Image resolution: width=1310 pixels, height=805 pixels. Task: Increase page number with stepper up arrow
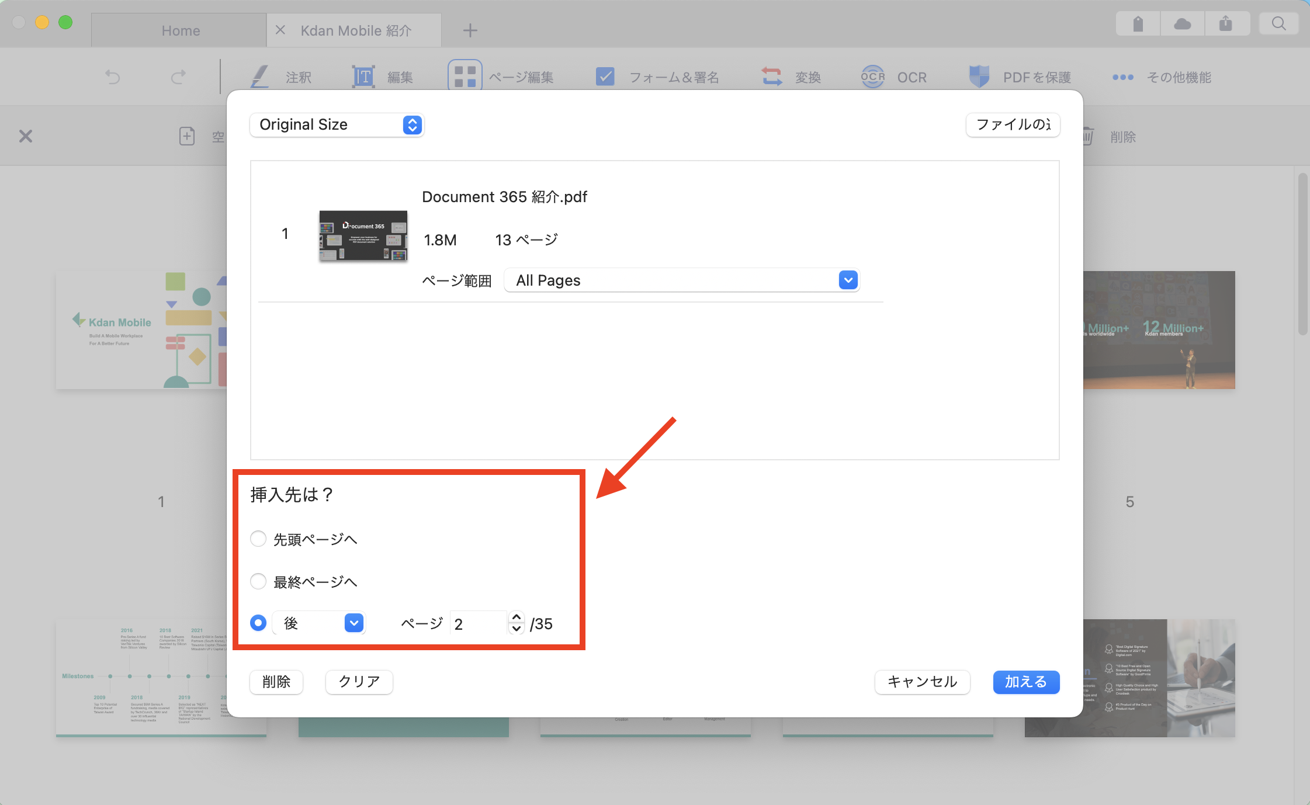(x=517, y=617)
